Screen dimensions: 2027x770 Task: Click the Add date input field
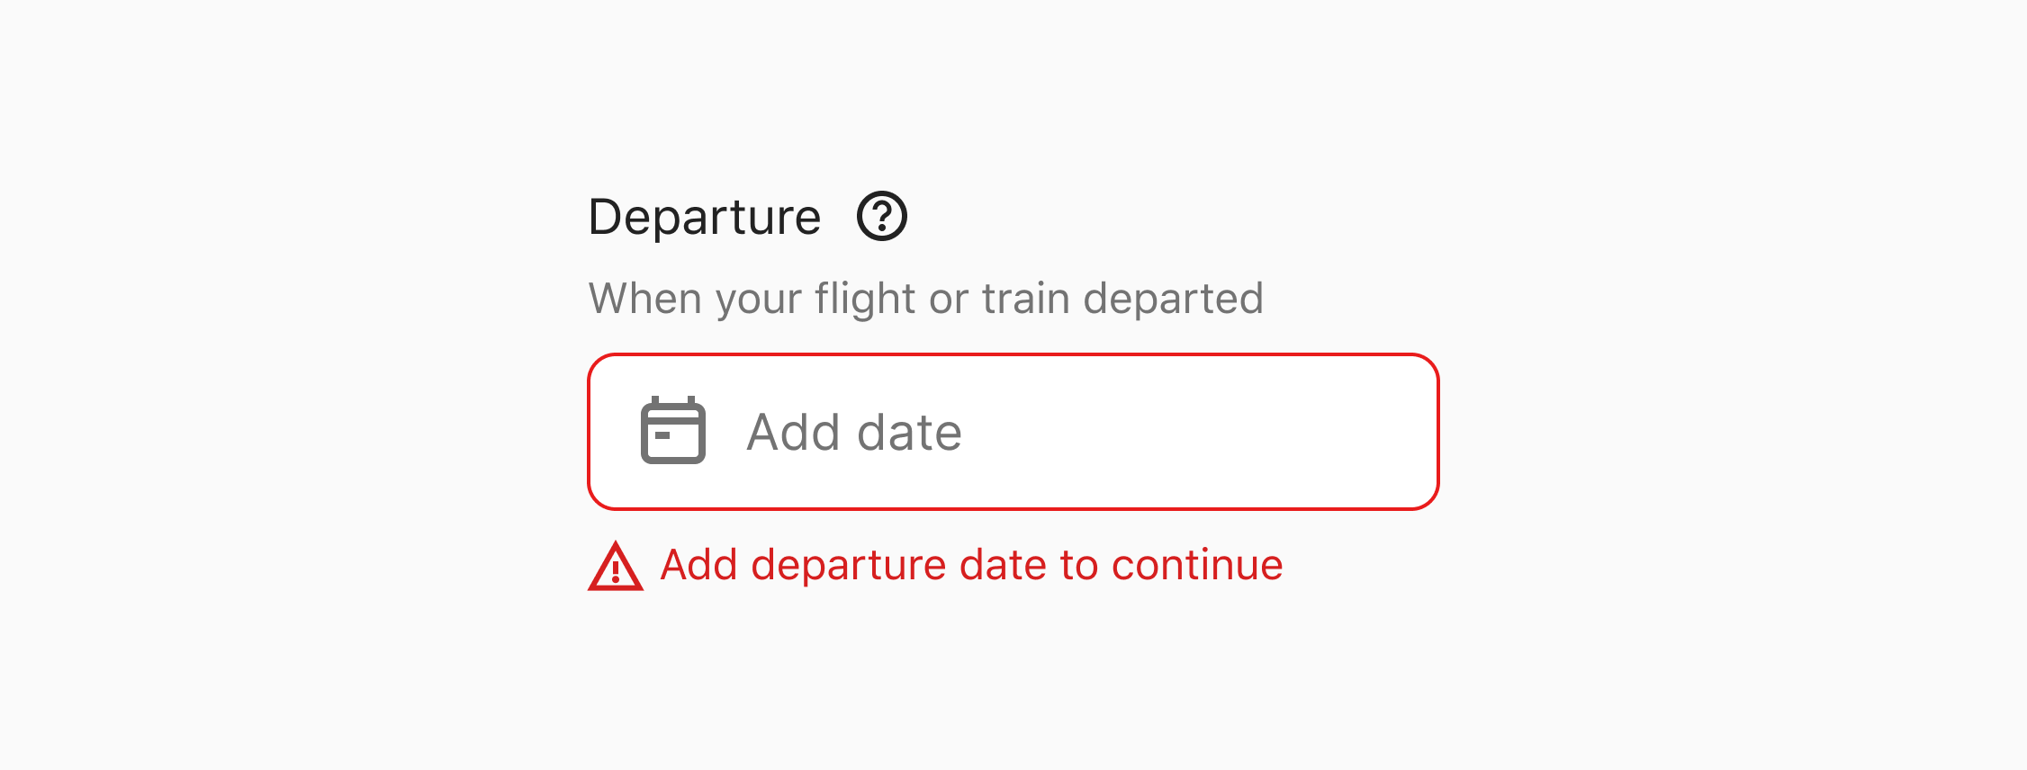point(1013,432)
